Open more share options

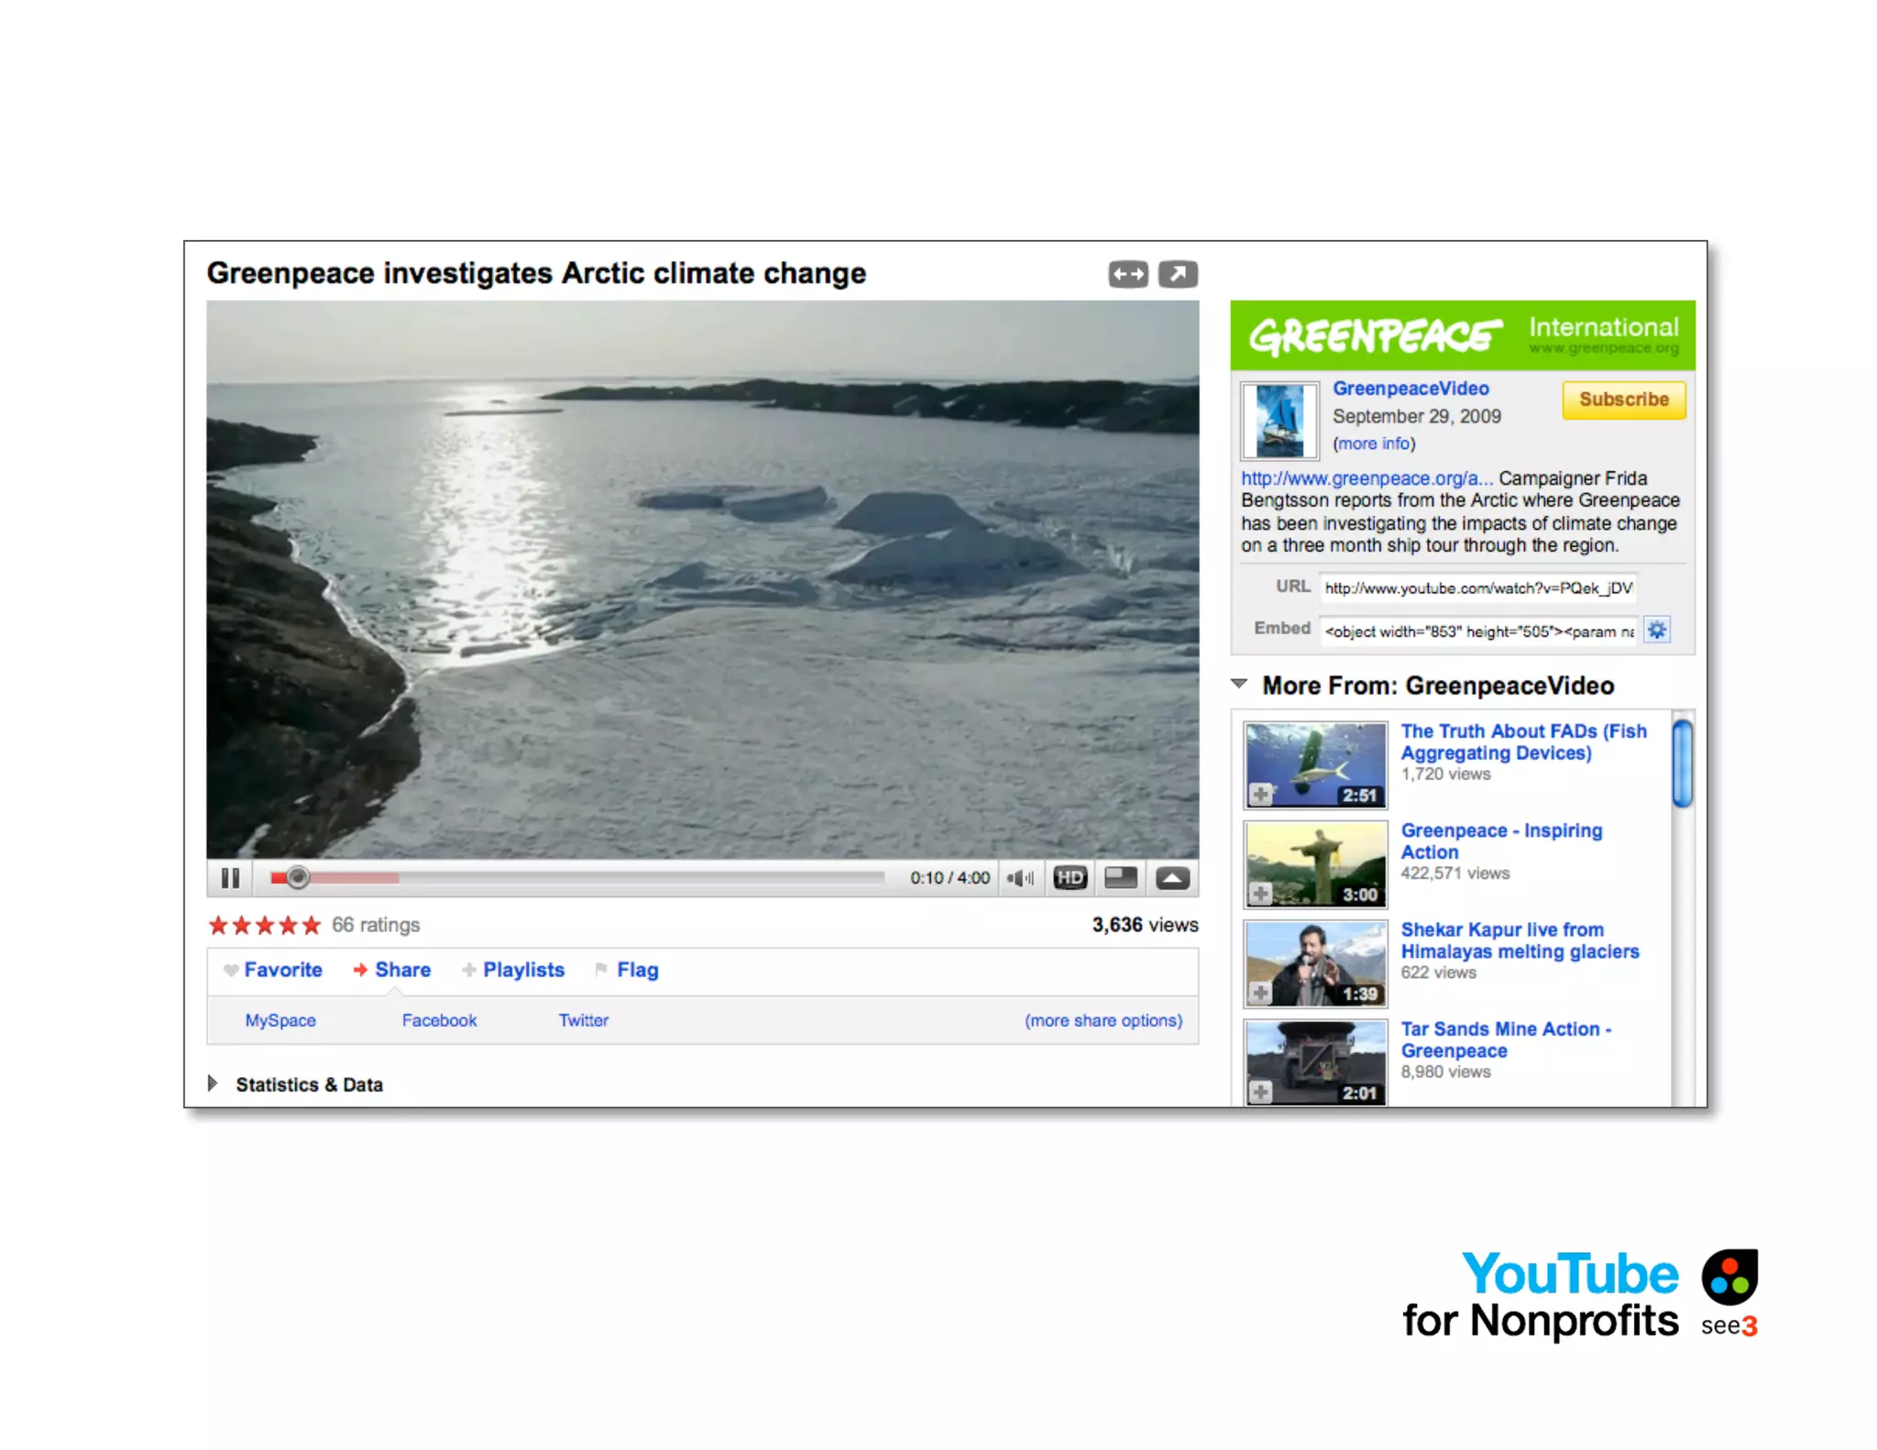1103,1020
